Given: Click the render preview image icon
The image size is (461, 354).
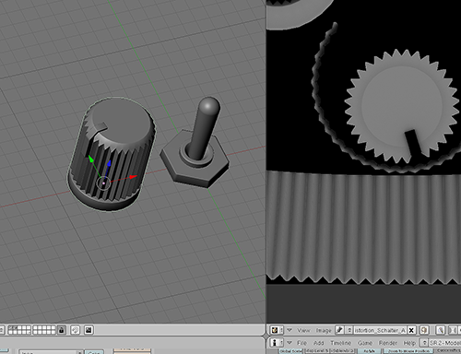Looking at the screenshot, I should coord(89,330).
